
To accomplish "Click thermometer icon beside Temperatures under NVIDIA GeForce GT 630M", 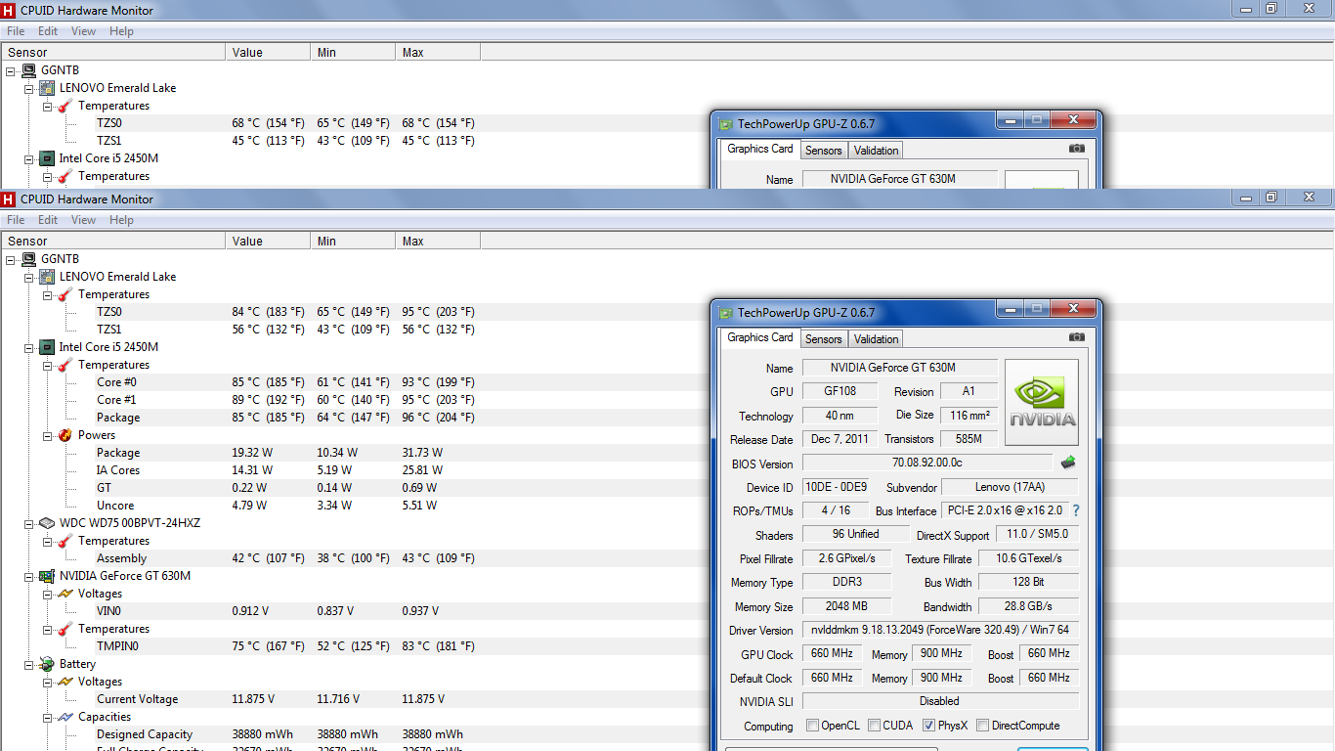I will click(65, 629).
